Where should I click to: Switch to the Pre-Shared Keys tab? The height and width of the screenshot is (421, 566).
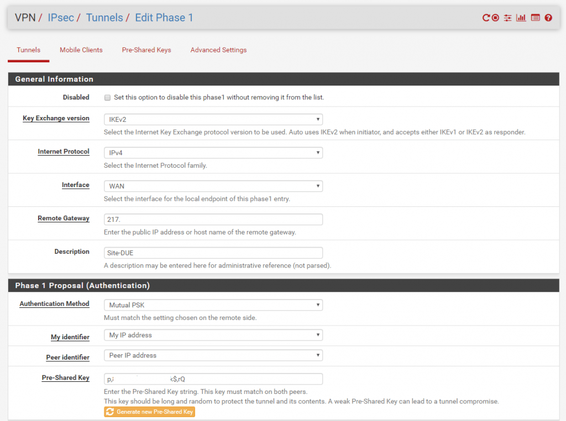[146, 50]
